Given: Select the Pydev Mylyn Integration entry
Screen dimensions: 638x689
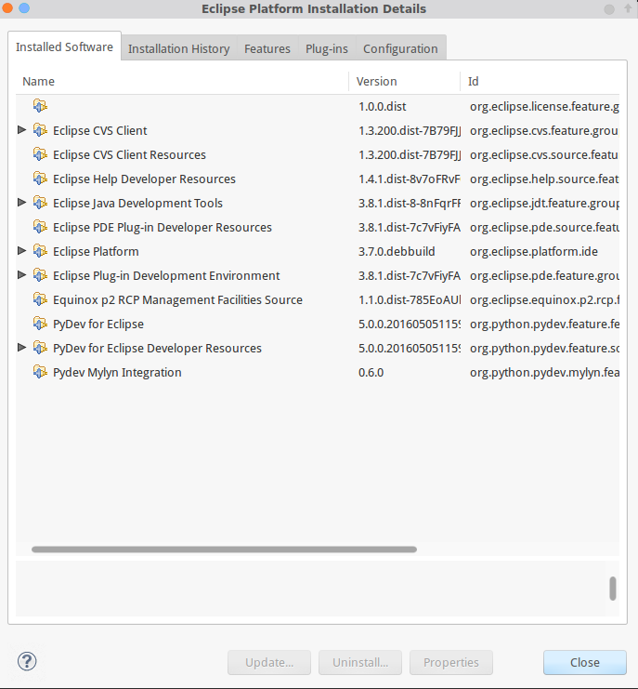Looking at the screenshot, I should 318,372.
